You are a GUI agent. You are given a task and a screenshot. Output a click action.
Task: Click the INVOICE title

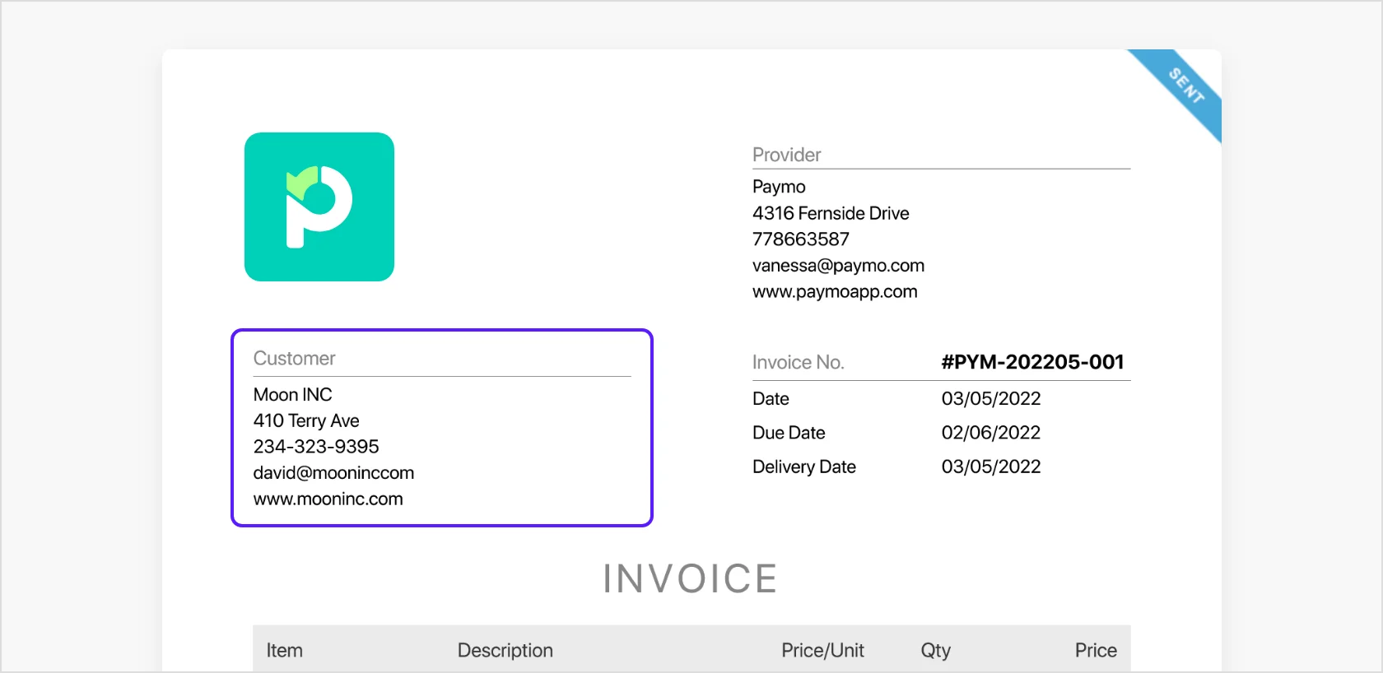[x=691, y=578]
